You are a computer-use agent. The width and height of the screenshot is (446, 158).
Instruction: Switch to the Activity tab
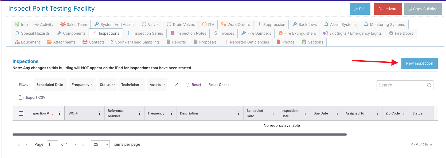tap(44, 25)
